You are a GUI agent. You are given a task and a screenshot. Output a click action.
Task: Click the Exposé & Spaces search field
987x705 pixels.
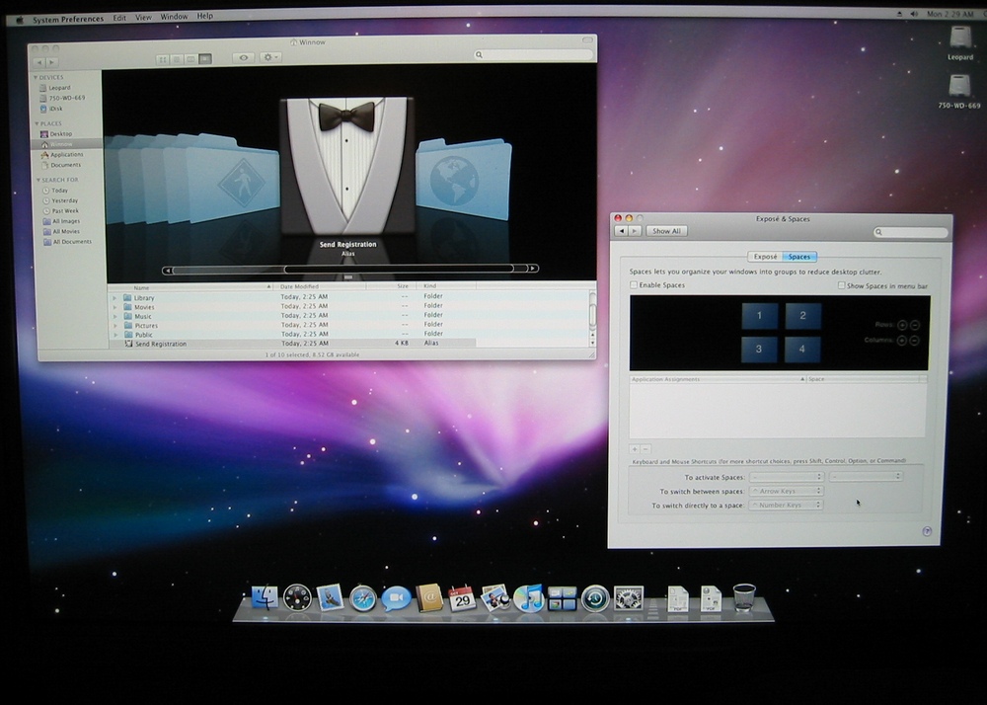pos(910,232)
